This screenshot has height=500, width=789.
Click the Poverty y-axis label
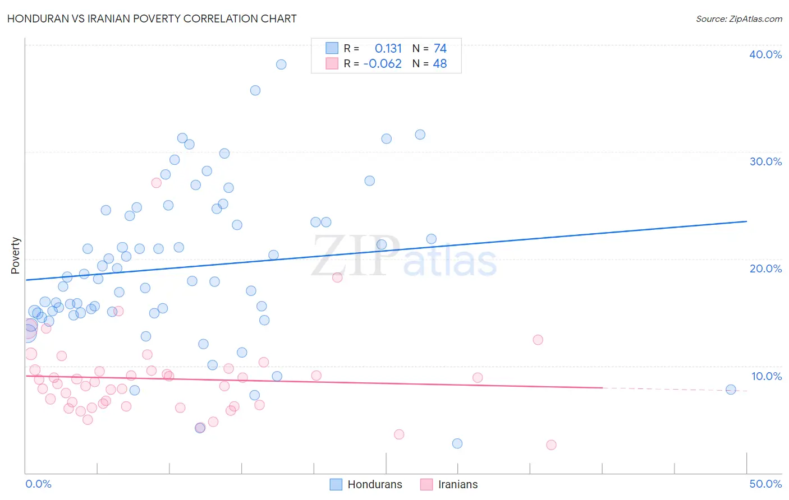15,256
